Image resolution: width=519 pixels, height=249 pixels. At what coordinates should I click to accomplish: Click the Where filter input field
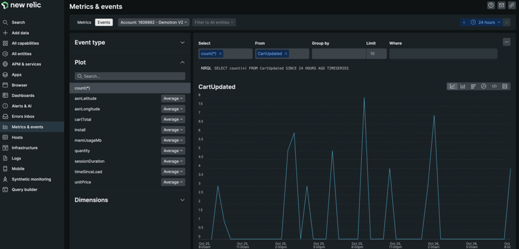[442, 54]
